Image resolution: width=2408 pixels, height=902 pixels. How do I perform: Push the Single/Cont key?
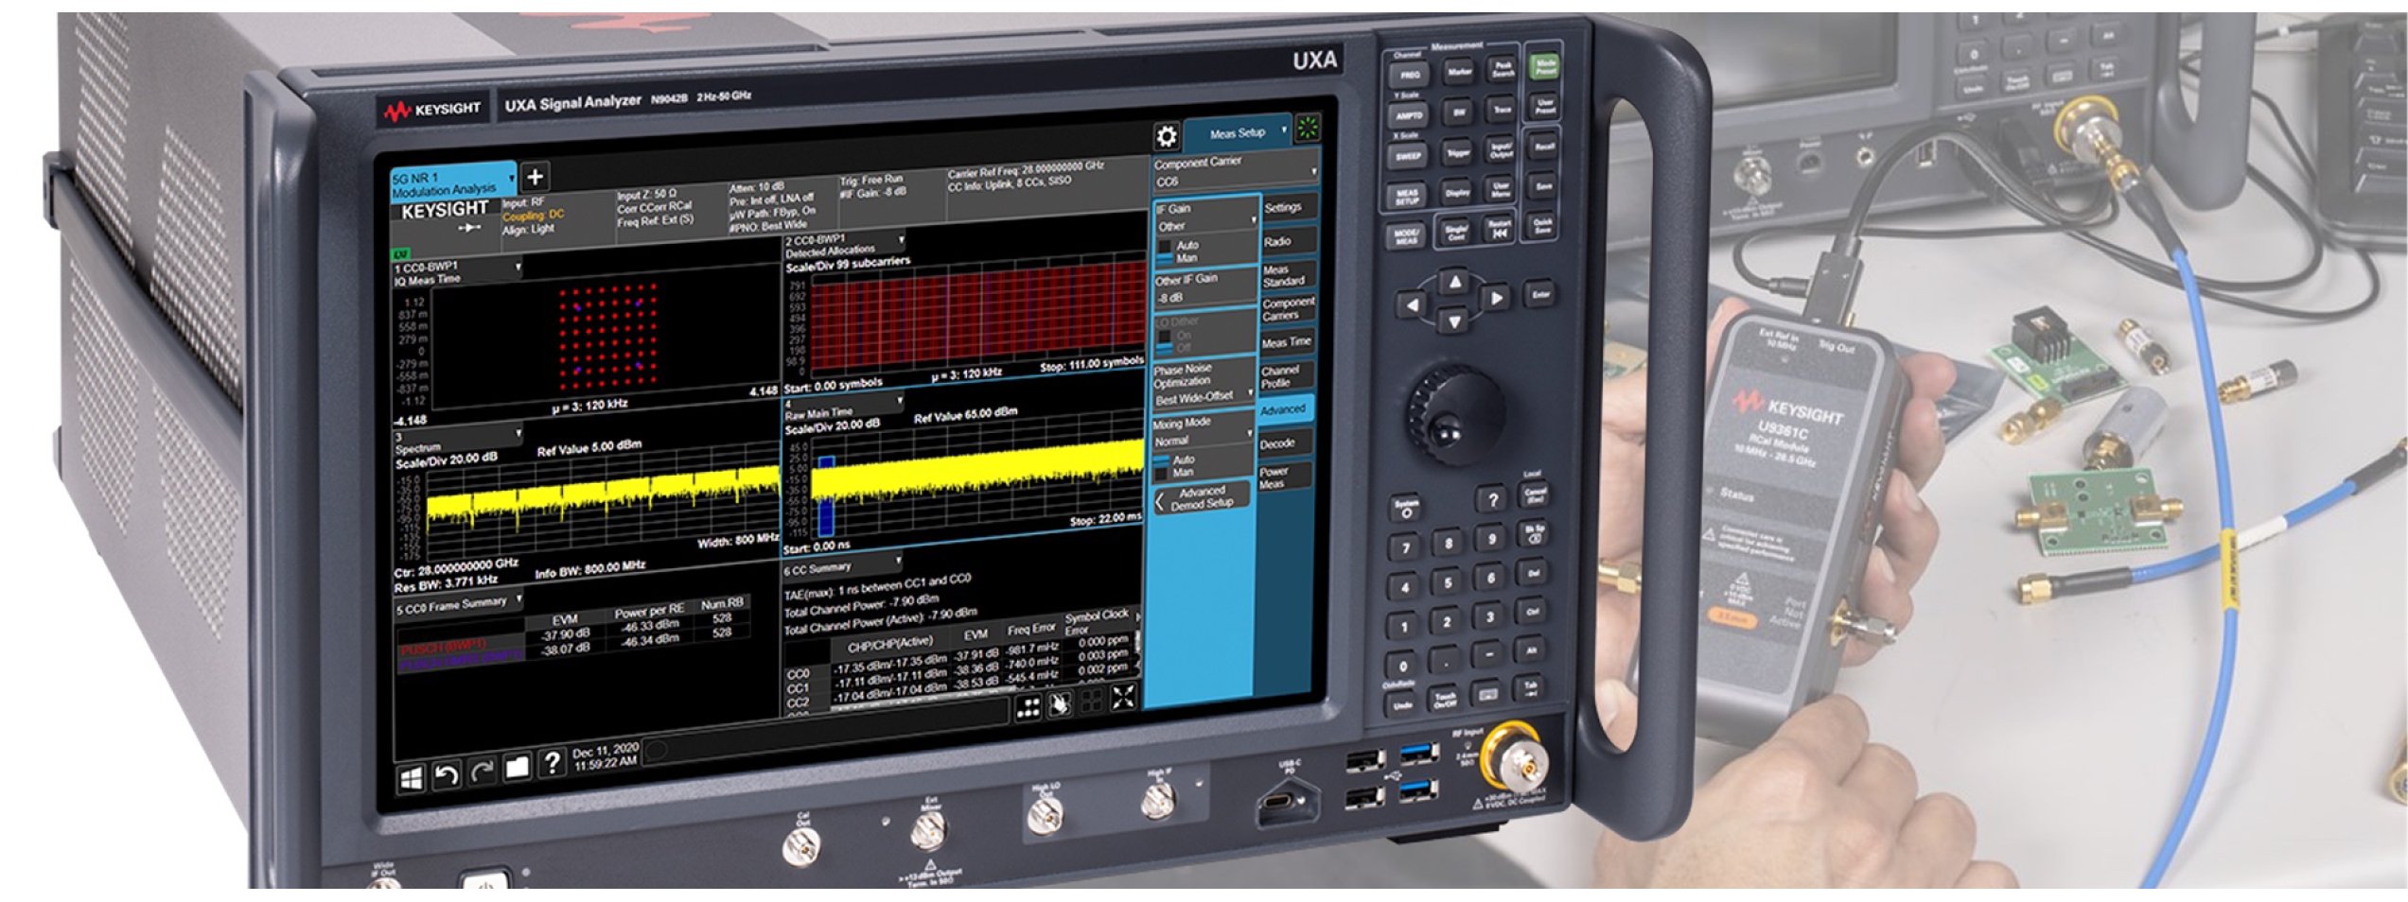tap(1455, 231)
